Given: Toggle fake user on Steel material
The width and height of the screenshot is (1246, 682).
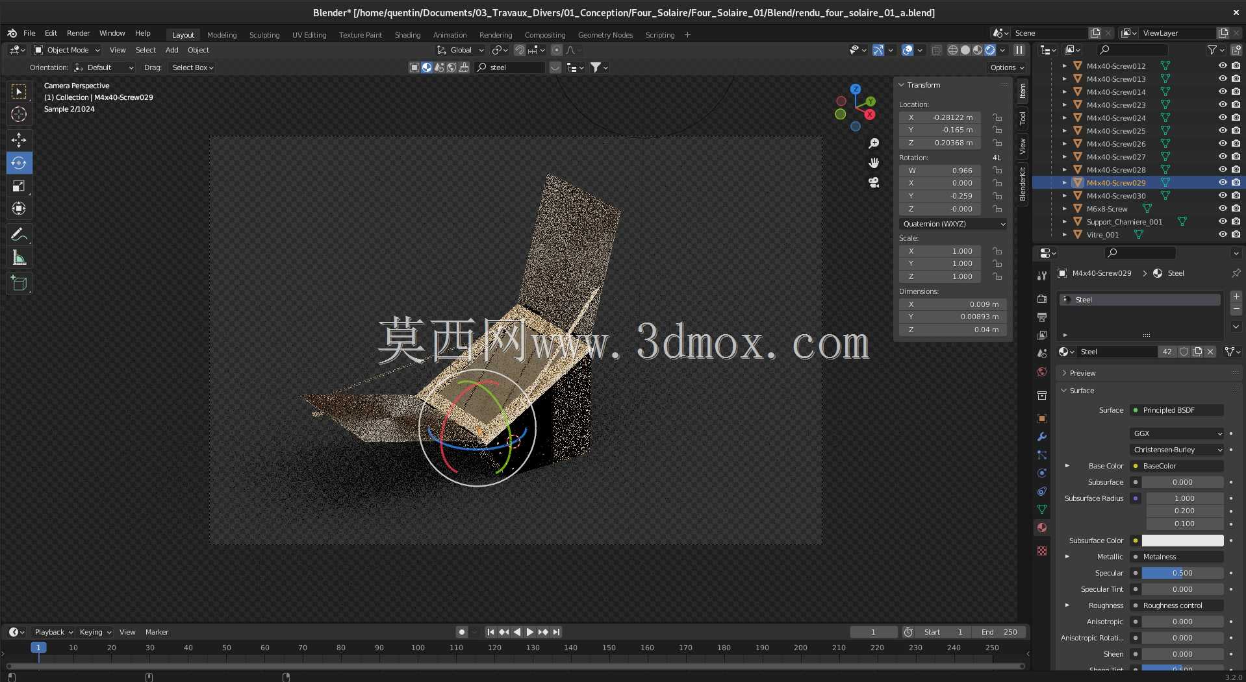Looking at the screenshot, I should 1184,352.
